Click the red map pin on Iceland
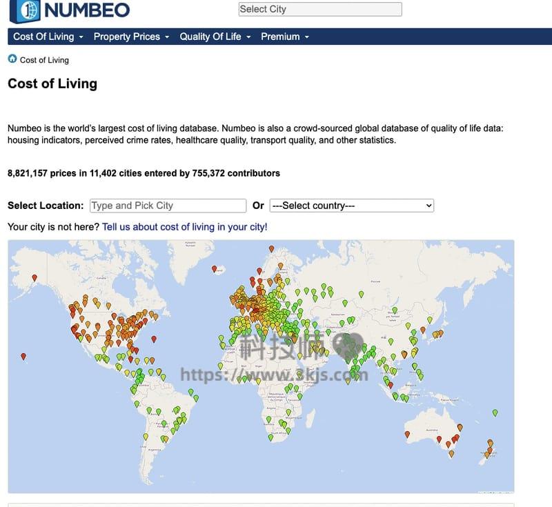The image size is (552, 507). [214, 269]
